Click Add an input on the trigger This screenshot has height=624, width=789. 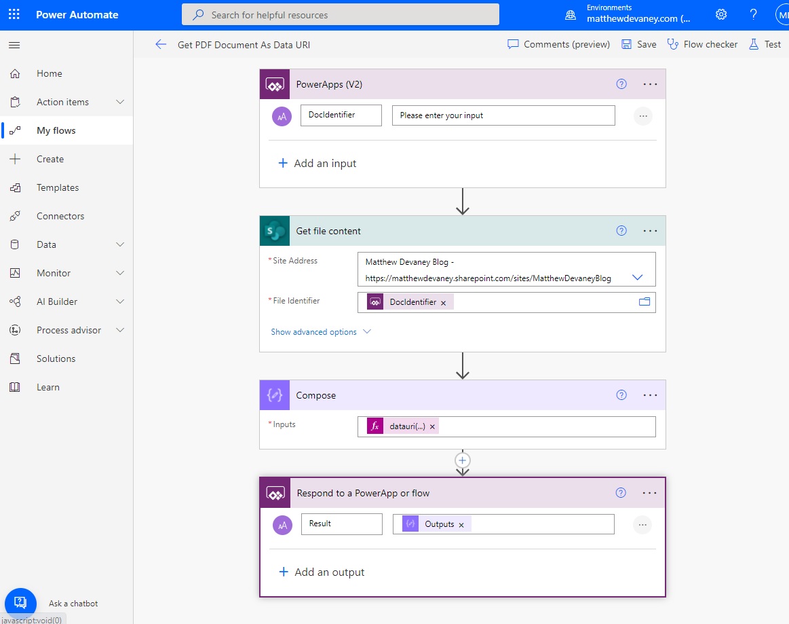click(x=317, y=163)
